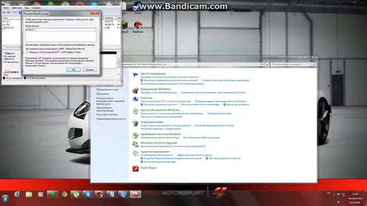The width and height of the screenshot is (367, 206).
Task: Open the Файл menu
Action: tap(6, 7)
